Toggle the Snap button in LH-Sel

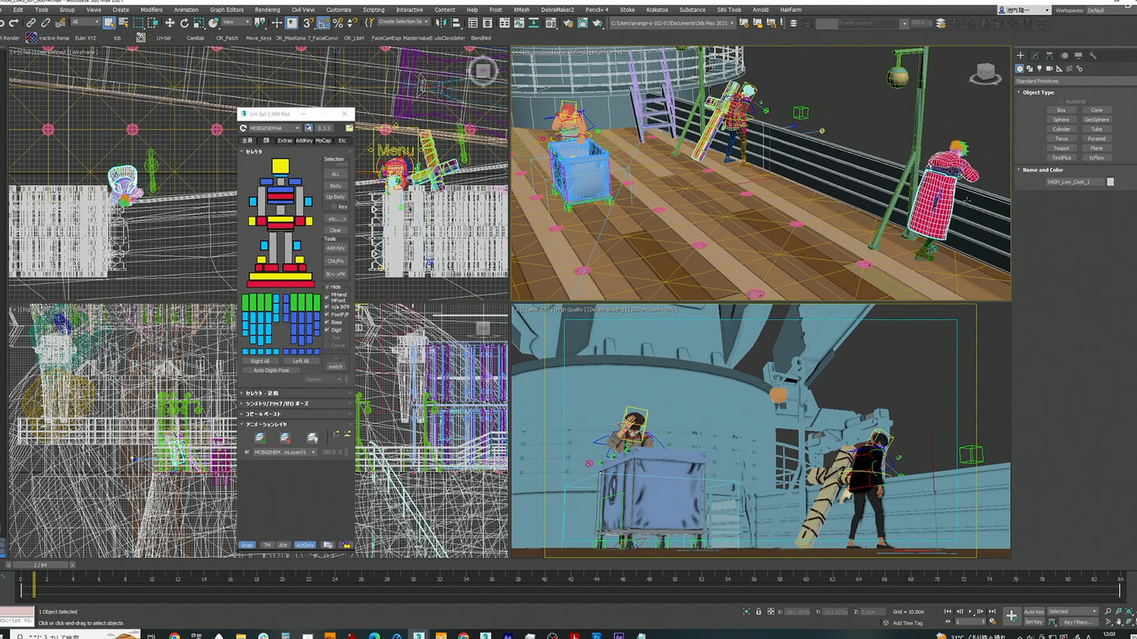click(247, 545)
